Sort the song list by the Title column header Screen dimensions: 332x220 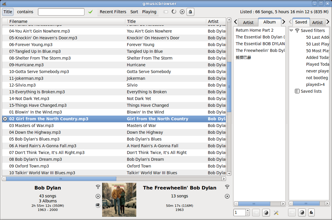coord(166,21)
